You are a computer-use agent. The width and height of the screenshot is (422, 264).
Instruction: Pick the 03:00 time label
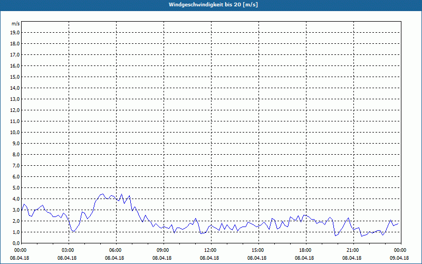pos(67,250)
